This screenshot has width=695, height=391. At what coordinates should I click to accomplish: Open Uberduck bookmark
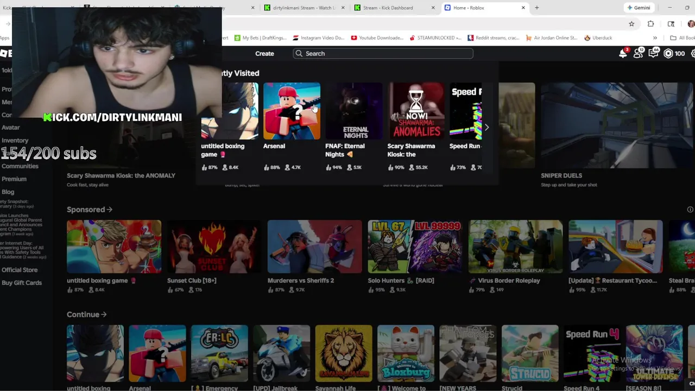click(598, 38)
